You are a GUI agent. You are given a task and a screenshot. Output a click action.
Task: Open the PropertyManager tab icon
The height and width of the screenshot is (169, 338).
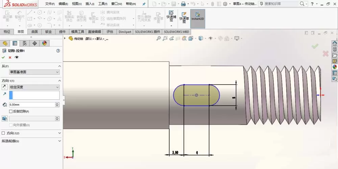pos(15,43)
